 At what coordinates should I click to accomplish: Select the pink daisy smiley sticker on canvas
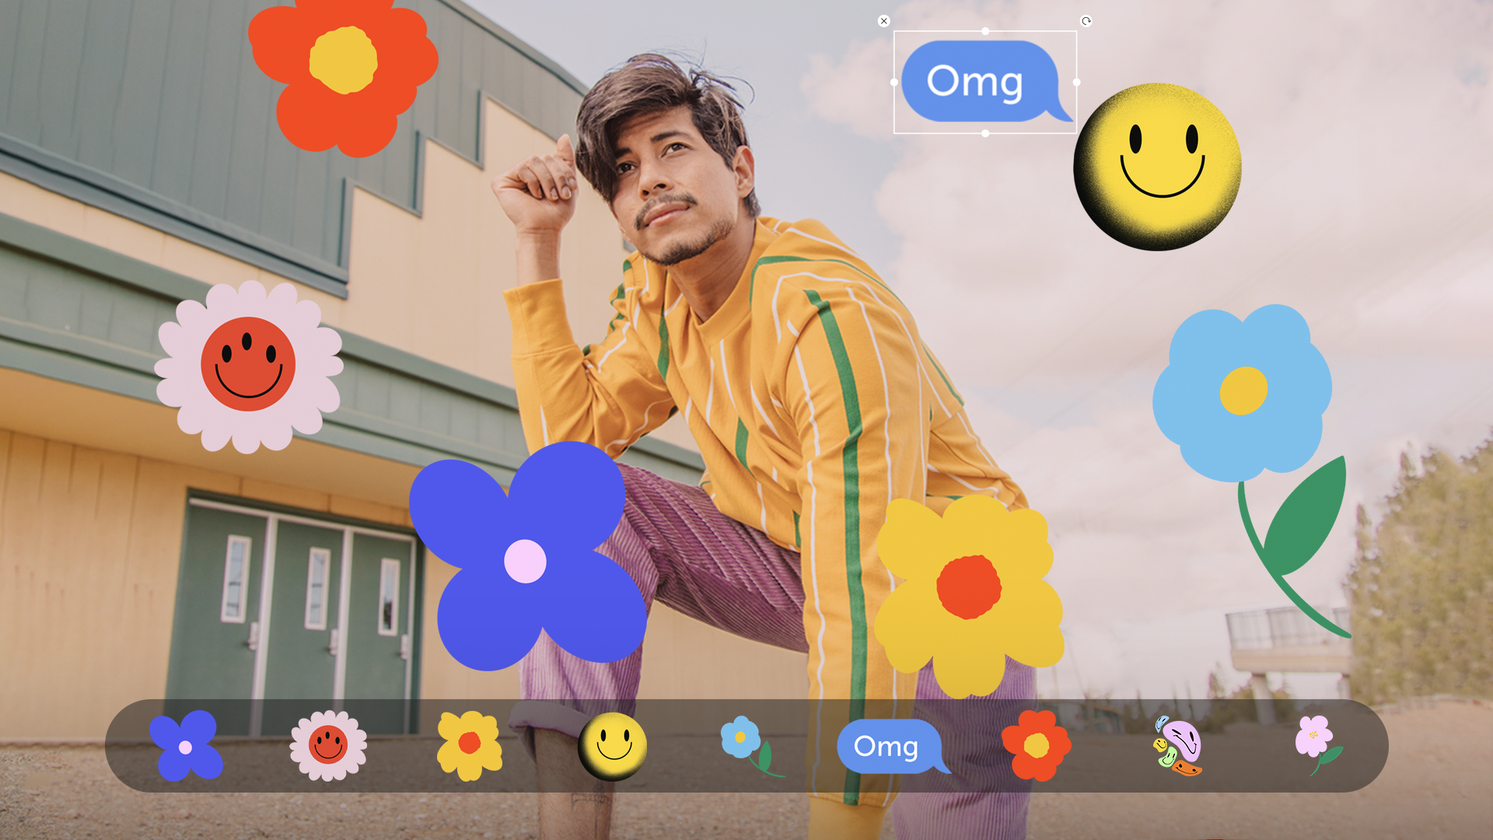tap(249, 366)
